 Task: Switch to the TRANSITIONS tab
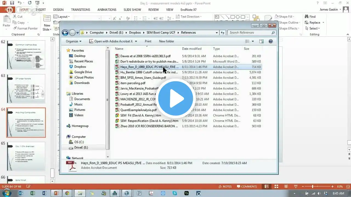pyautogui.click(x=81, y=10)
